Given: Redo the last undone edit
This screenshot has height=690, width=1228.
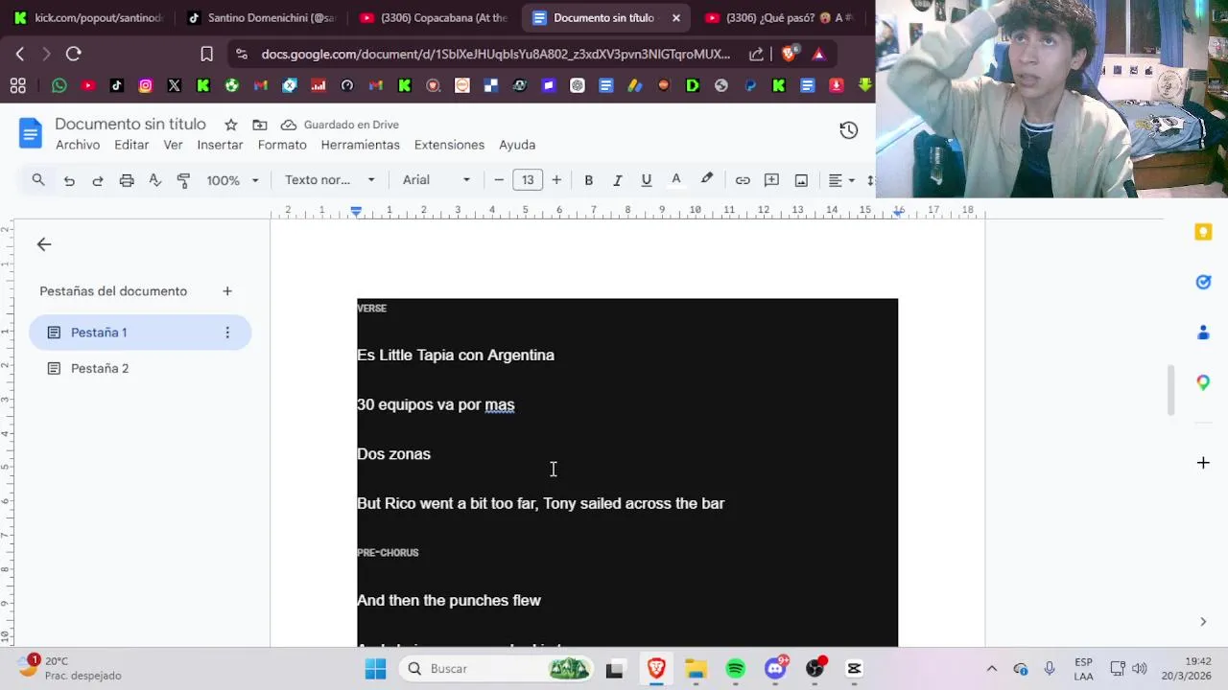Looking at the screenshot, I should pyautogui.click(x=97, y=180).
